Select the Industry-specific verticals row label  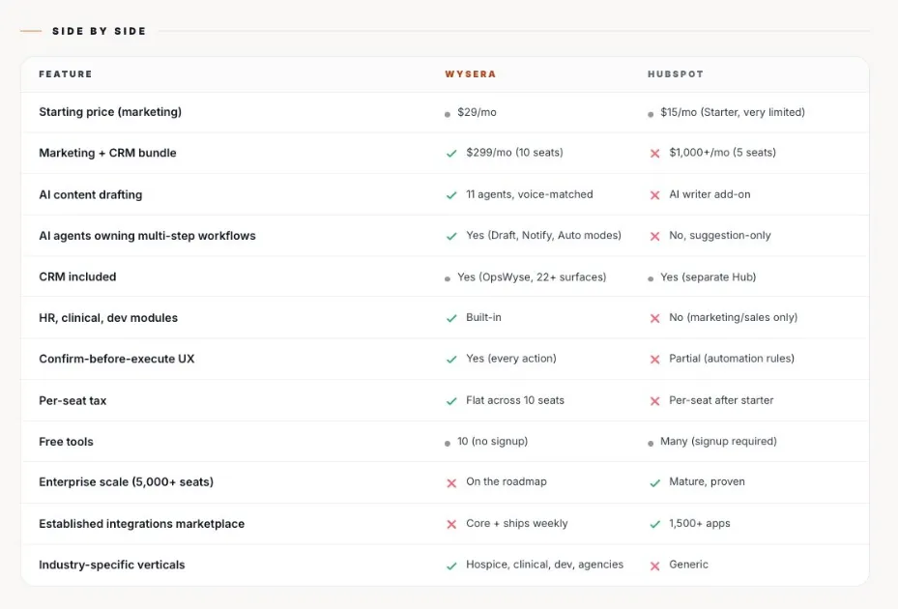click(x=112, y=565)
